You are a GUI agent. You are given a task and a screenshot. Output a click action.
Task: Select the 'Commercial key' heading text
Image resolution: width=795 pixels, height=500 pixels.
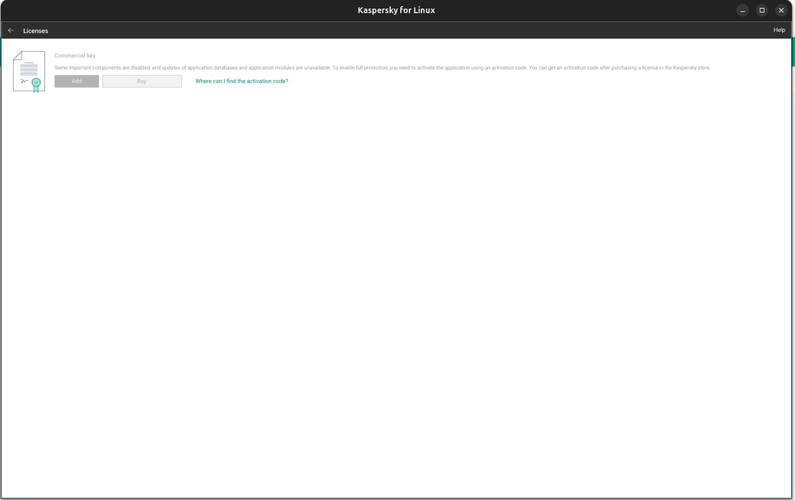tap(75, 56)
